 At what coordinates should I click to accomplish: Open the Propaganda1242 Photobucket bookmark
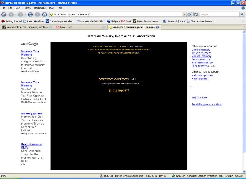[91, 21]
